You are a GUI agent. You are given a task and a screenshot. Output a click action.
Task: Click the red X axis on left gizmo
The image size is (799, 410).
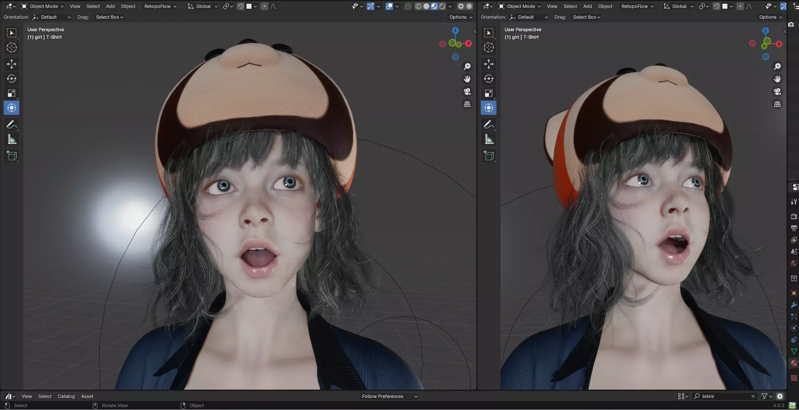click(468, 43)
